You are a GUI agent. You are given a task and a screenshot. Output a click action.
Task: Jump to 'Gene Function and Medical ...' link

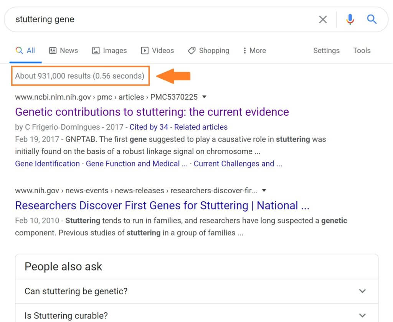pos(137,164)
